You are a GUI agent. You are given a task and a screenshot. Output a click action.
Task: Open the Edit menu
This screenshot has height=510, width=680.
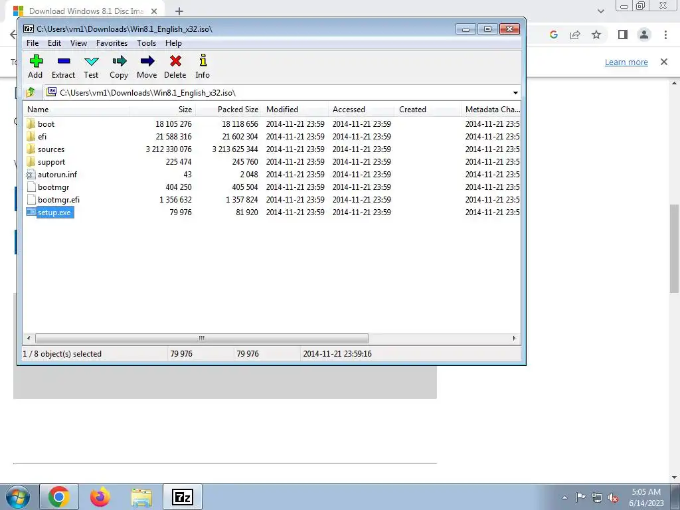click(x=54, y=43)
